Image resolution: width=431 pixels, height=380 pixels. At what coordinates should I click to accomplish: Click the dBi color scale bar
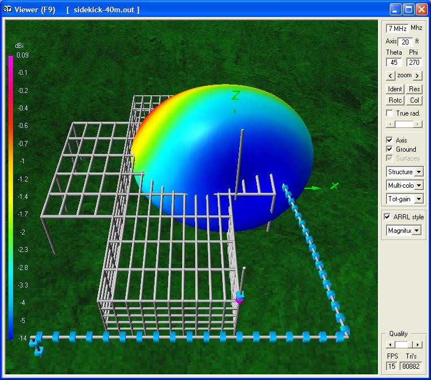(11, 197)
